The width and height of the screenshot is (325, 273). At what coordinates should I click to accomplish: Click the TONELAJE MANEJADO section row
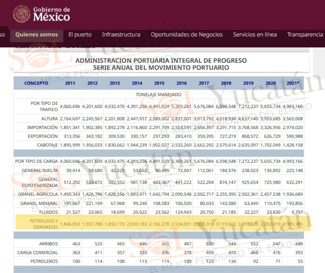click(159, 94)
